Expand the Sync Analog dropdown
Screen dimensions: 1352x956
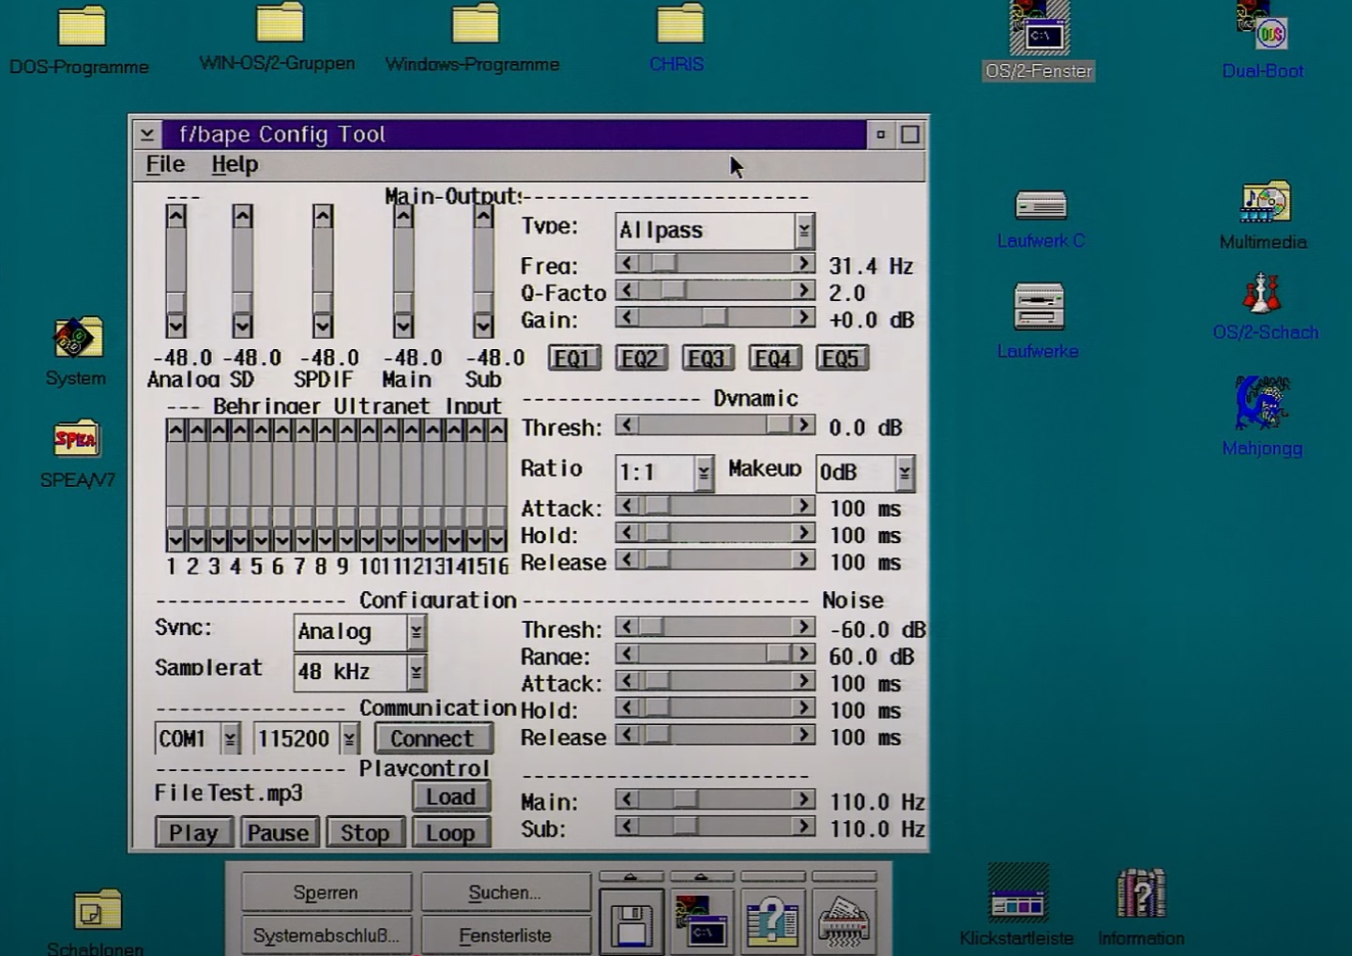tap(416, 632)
